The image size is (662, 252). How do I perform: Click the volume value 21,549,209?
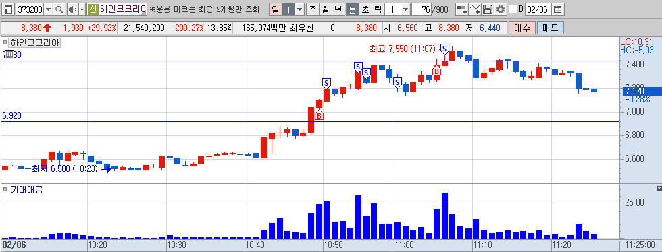click(145, 28)
